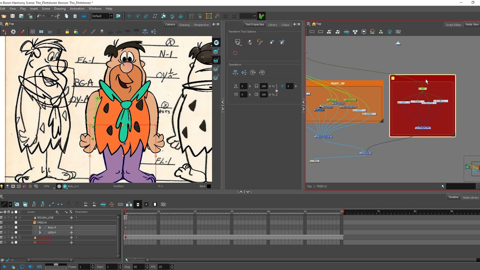480x270 pixels.
Task: Click the gear settings icon in Camera toolbar
Action: (x=13, y=32)
